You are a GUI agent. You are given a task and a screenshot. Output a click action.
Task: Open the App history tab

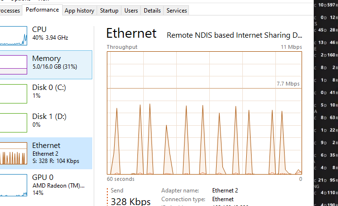coord(80,11)
